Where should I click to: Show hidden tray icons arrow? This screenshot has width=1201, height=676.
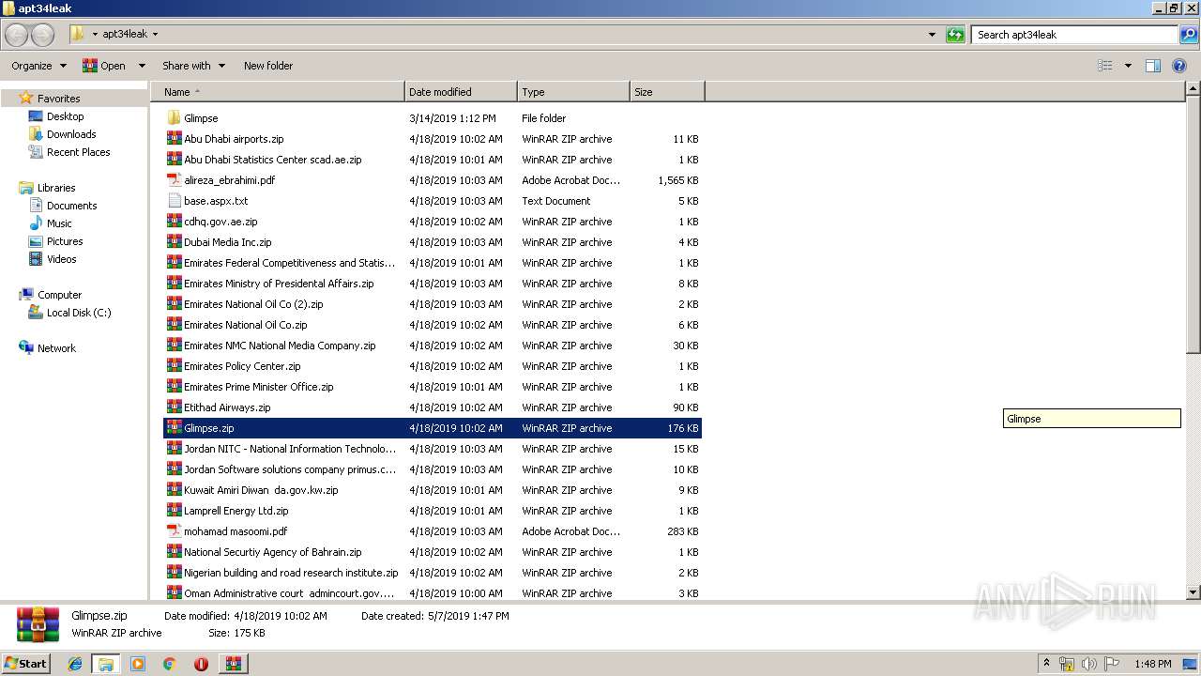click(x=1047, y=664)
